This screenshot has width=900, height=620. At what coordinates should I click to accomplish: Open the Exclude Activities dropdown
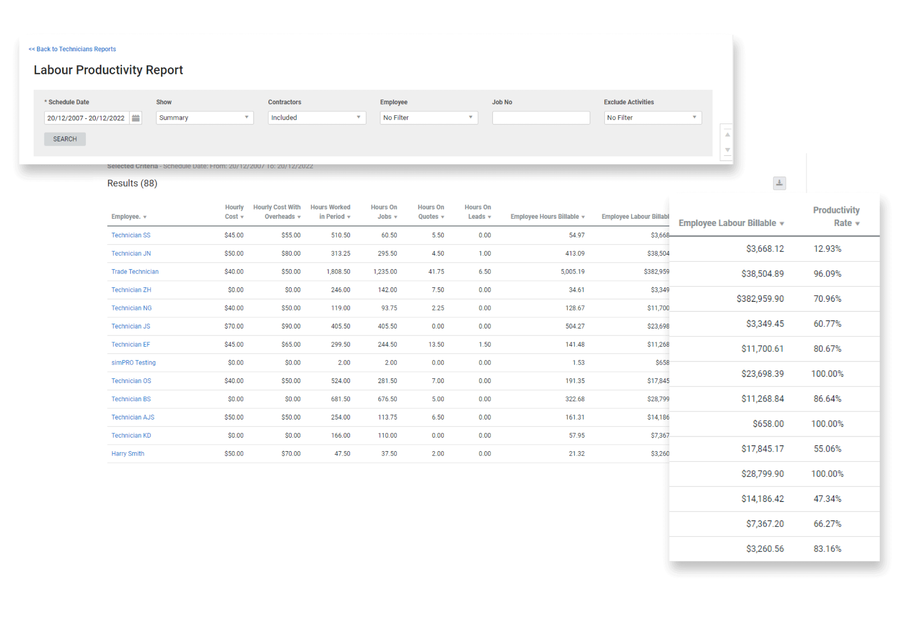[653, 118]
